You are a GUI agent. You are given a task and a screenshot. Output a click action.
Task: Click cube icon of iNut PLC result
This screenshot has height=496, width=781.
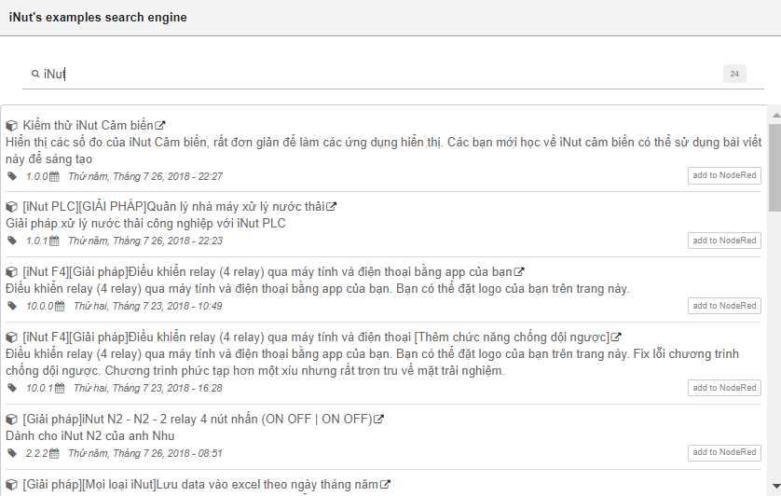coord(12,207)
